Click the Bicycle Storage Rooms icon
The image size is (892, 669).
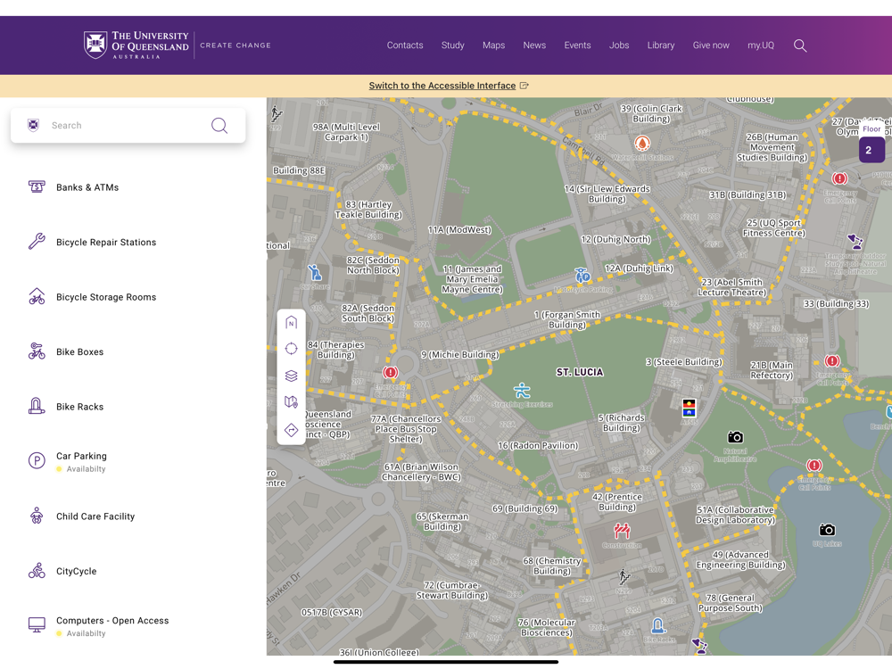point(37,296)
